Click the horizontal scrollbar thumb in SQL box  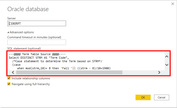(69, 72)
